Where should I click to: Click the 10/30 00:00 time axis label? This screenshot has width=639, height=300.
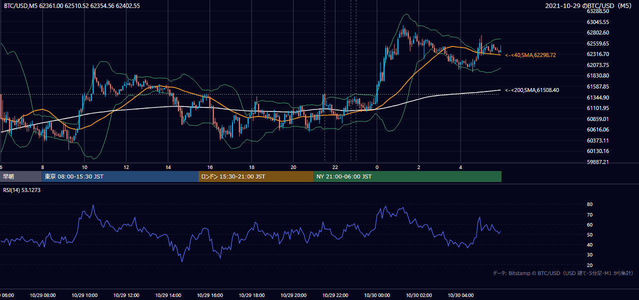[x=377, y=295]
